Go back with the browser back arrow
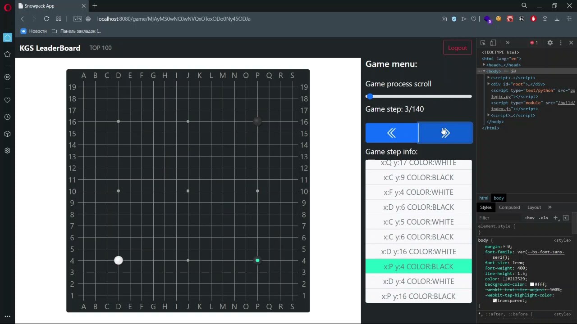This screenshot has width=577, height=324. [x=22, y=19]
